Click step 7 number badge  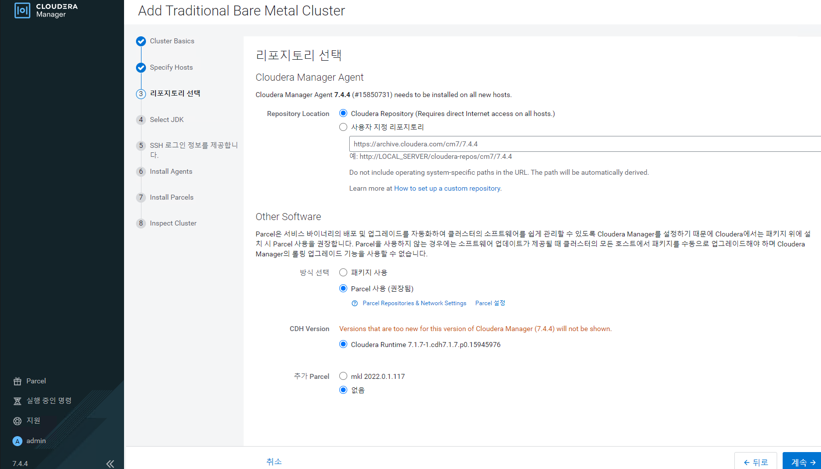pyautogui.click(x=141, y=197)
